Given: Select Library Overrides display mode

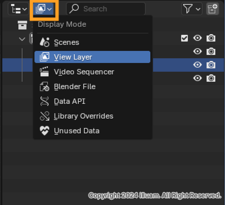Looking at the screenshot, I should [92, 116].
